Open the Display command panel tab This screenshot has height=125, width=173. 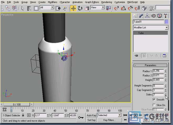pos(159,16)
